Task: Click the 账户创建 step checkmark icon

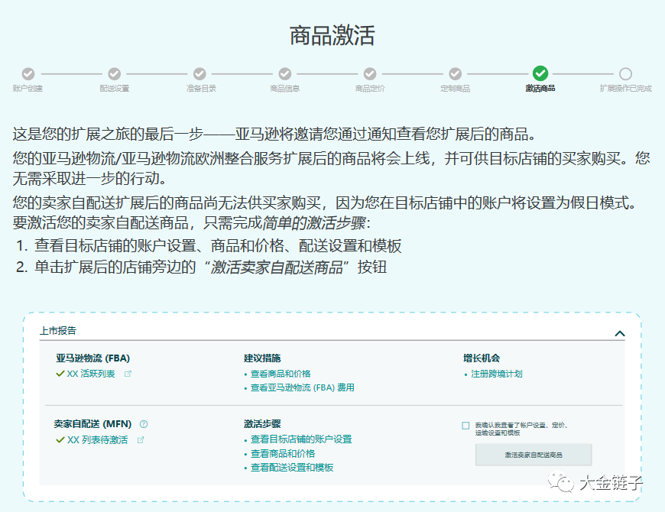Action: [x=28, y=75]
